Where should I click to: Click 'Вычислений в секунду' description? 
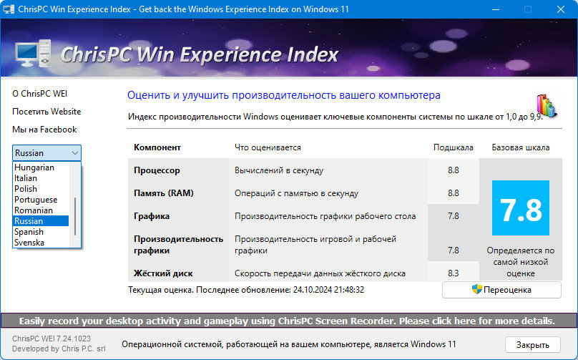(x=279, y=170)
